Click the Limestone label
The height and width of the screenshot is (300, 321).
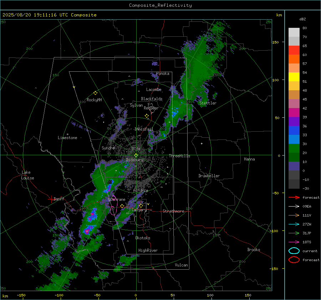[x=67, y=138]
